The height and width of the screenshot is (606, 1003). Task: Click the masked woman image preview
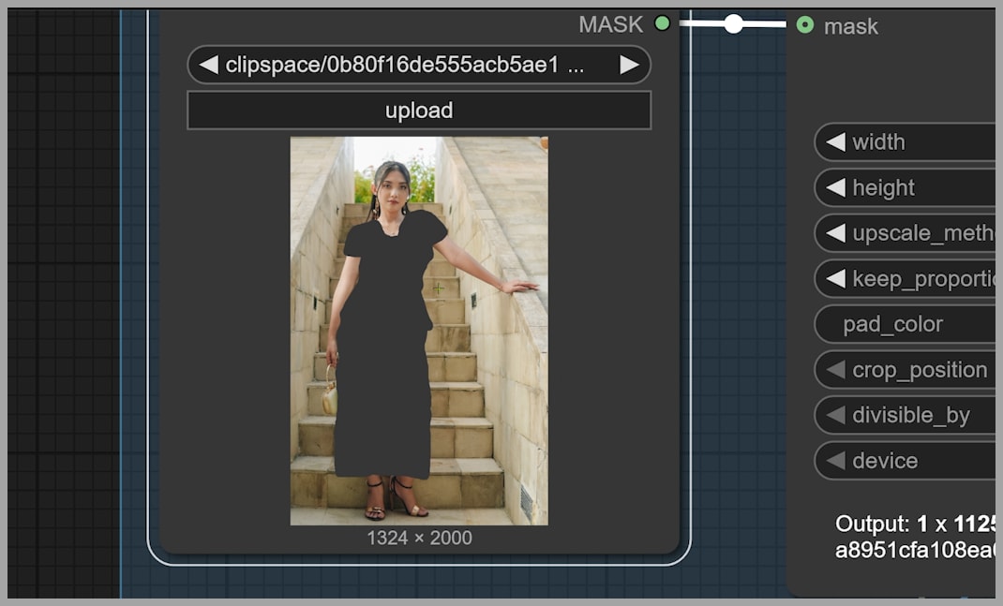point(419,331)
